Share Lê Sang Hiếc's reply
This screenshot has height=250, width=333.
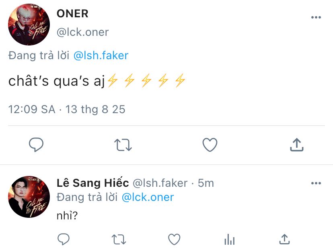pyautogui.click(x=284, y=239)
